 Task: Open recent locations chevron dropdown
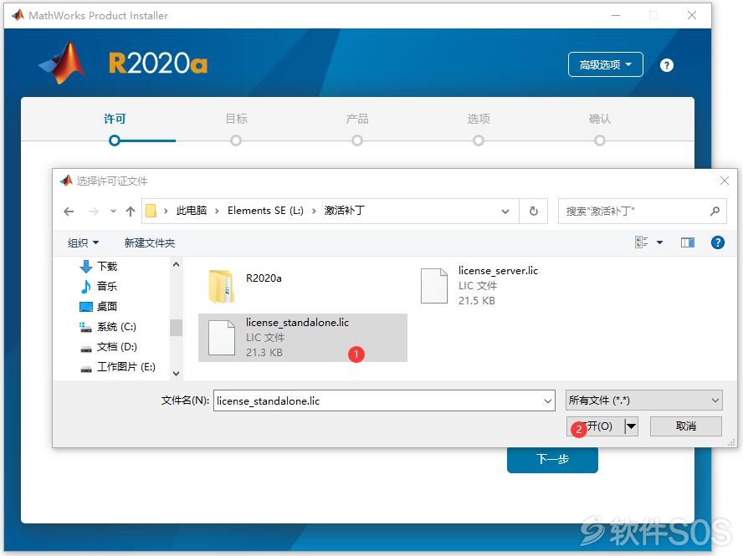point(113,212)
